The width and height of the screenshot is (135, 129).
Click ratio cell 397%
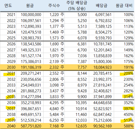[129, 109]
